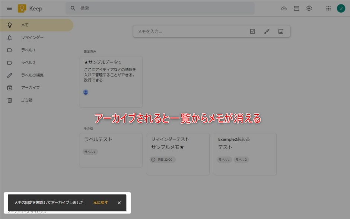This screenshot has height=219, width=350.
Task: Open ラベルの編集 in the sidebar
Action: pyautogui.click(x=32, y=75)
